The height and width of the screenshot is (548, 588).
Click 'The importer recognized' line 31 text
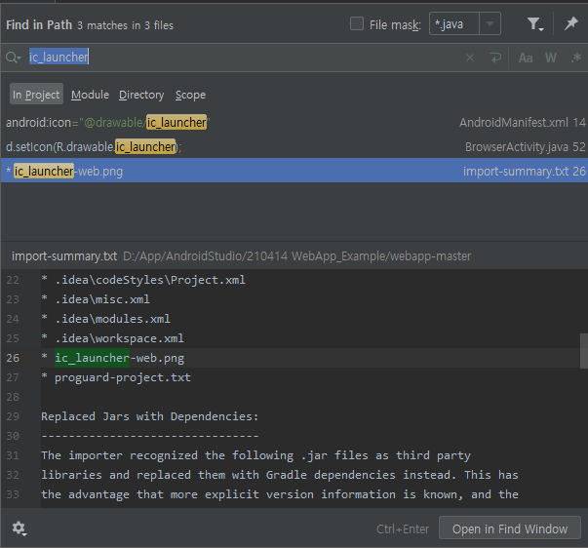pyautogui.click(x=255, y=455)
